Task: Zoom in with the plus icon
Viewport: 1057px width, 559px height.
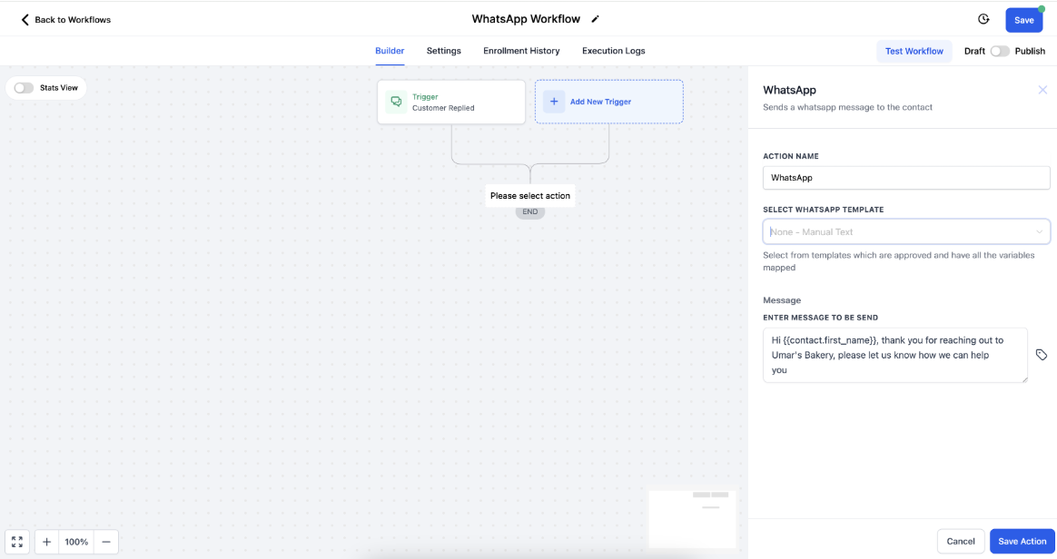Action: pos(47,542)
